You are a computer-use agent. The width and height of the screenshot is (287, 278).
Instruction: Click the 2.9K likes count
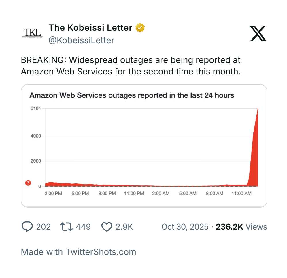[x=124, y=227]
